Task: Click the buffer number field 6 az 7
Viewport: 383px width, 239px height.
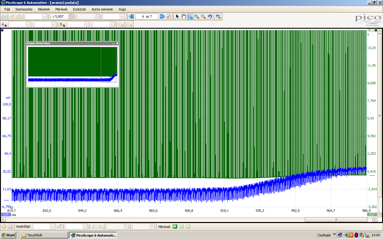Action: tap(147, 17)
